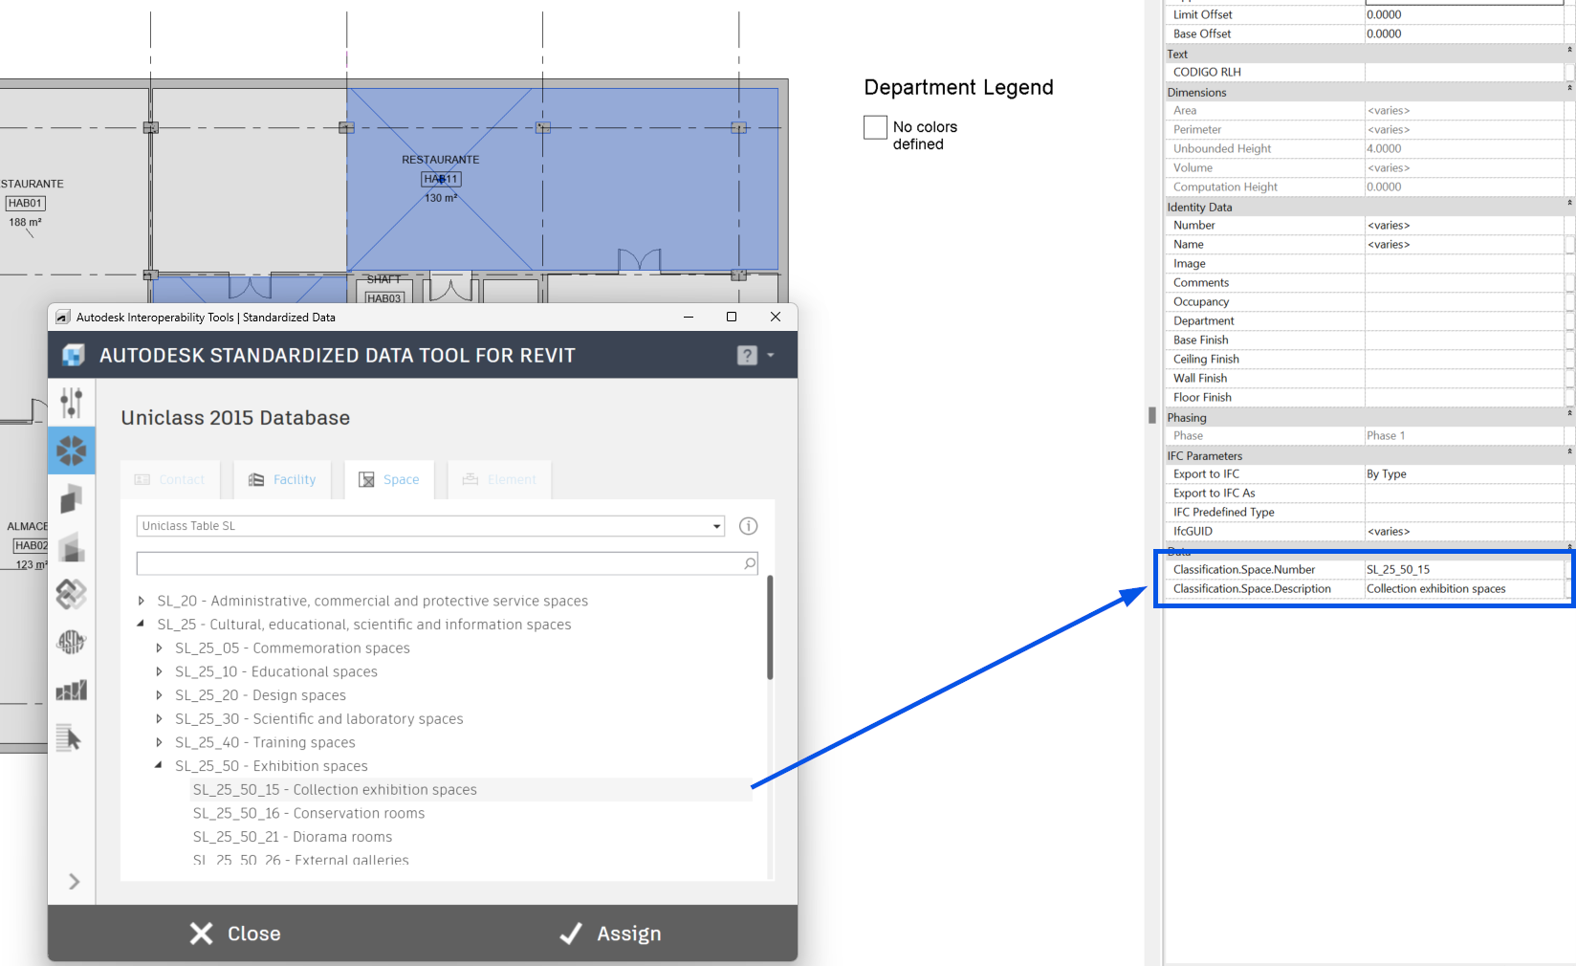Click the Assign button
Screen dimensions: 1576x966
[x=610, y=933]
